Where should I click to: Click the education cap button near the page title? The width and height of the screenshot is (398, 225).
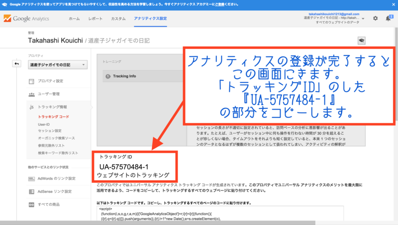point(362,41)
